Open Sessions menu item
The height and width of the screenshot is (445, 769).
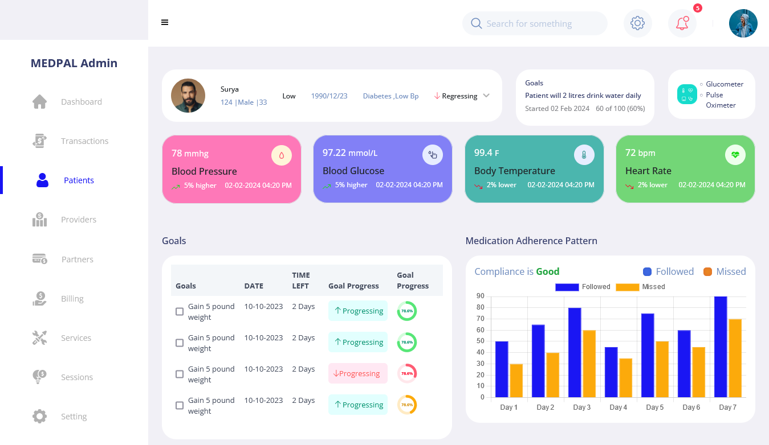pos(77,377)
